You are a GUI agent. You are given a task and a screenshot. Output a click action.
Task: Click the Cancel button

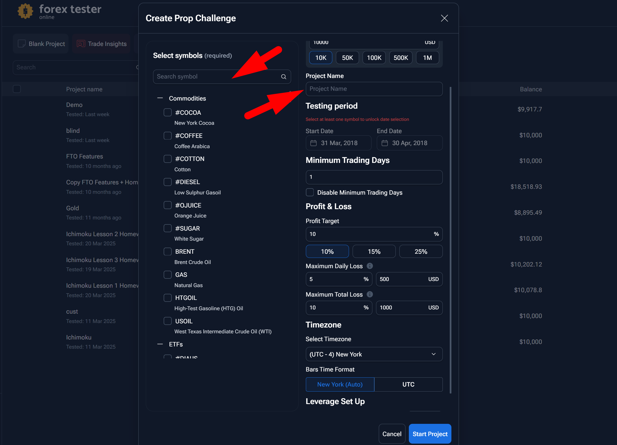click(392, 434)
